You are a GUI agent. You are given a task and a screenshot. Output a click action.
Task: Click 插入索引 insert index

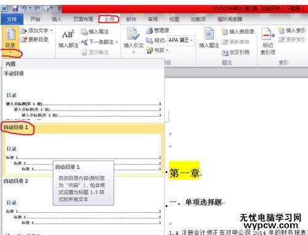click(x=292, y=31)
